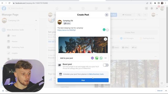This screenshot has width=168, height=94.
Task: Open Facebook Home tab
Action: pyautogui.click(x=57, y=8)
